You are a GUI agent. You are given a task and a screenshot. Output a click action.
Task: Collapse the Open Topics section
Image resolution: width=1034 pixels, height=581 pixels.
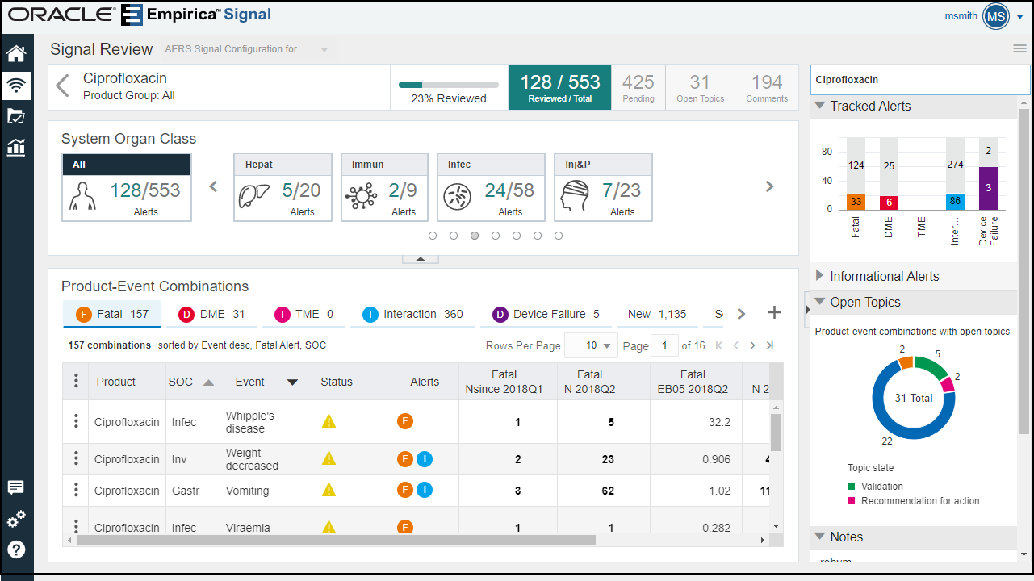coord(820,302)
